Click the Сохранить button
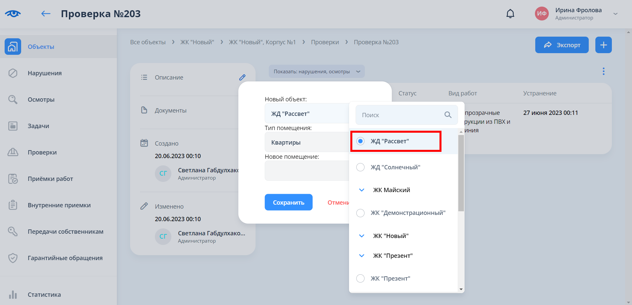632x305 pixels. click(x=288, y=202)
